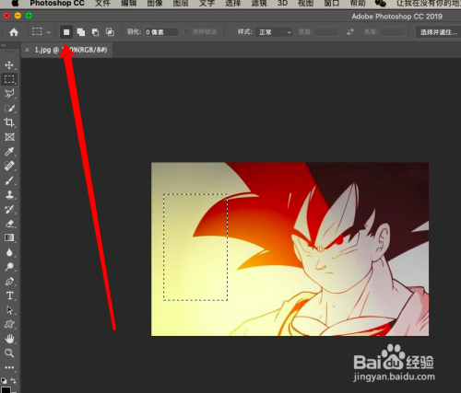The width and height of the screenshot is (461, 393).
Task: Select the Move tool
Action: click(9, 65)
